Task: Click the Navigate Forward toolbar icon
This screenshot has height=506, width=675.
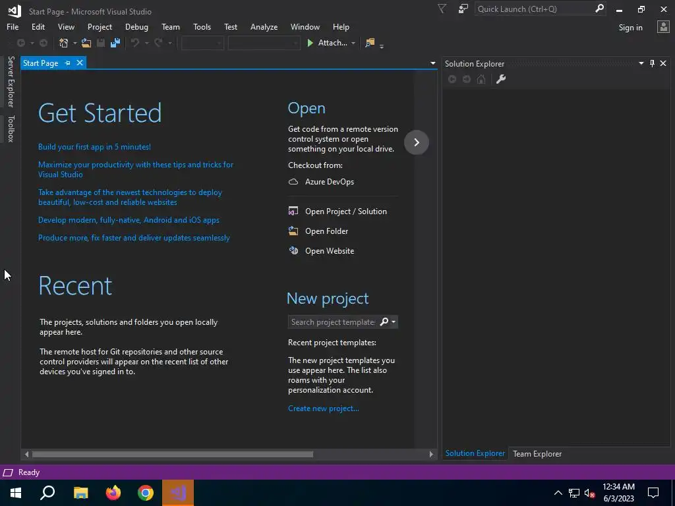Action: (x=44, y=43)
